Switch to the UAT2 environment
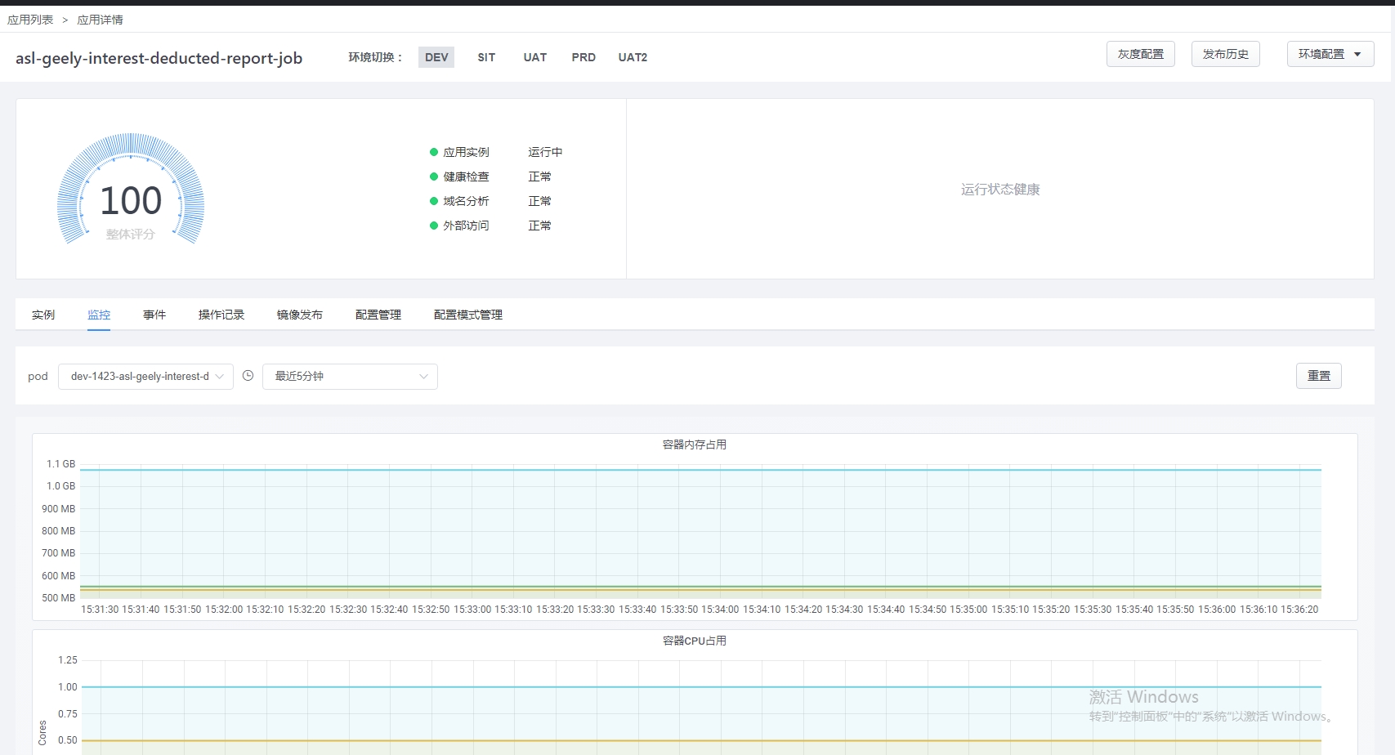The width and height of the screenshot is (1395, 755). click(x=633, y=57)
